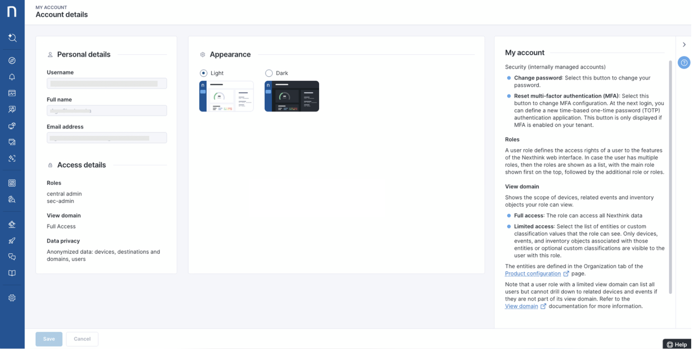Click the circled question mark help icon
This screenshot has width=692, height=349.
point(684,63)
